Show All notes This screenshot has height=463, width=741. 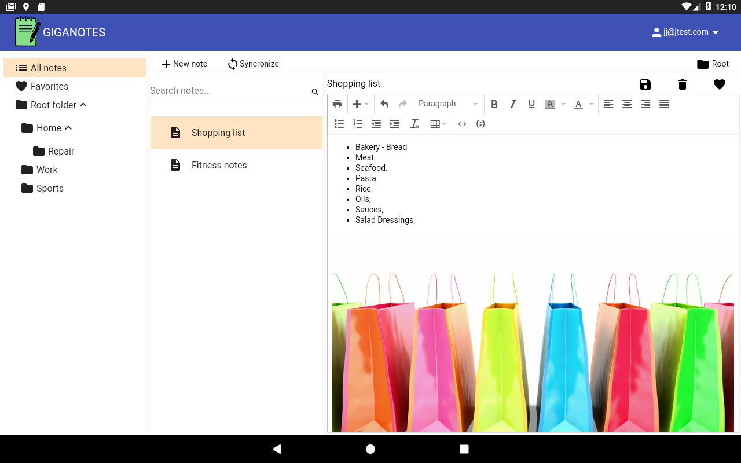click(74, 68)
